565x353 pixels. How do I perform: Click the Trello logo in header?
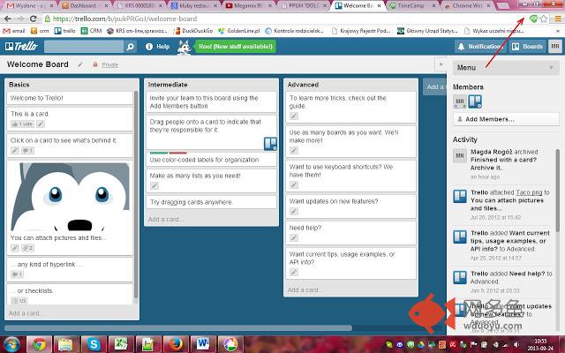[21, 46]
